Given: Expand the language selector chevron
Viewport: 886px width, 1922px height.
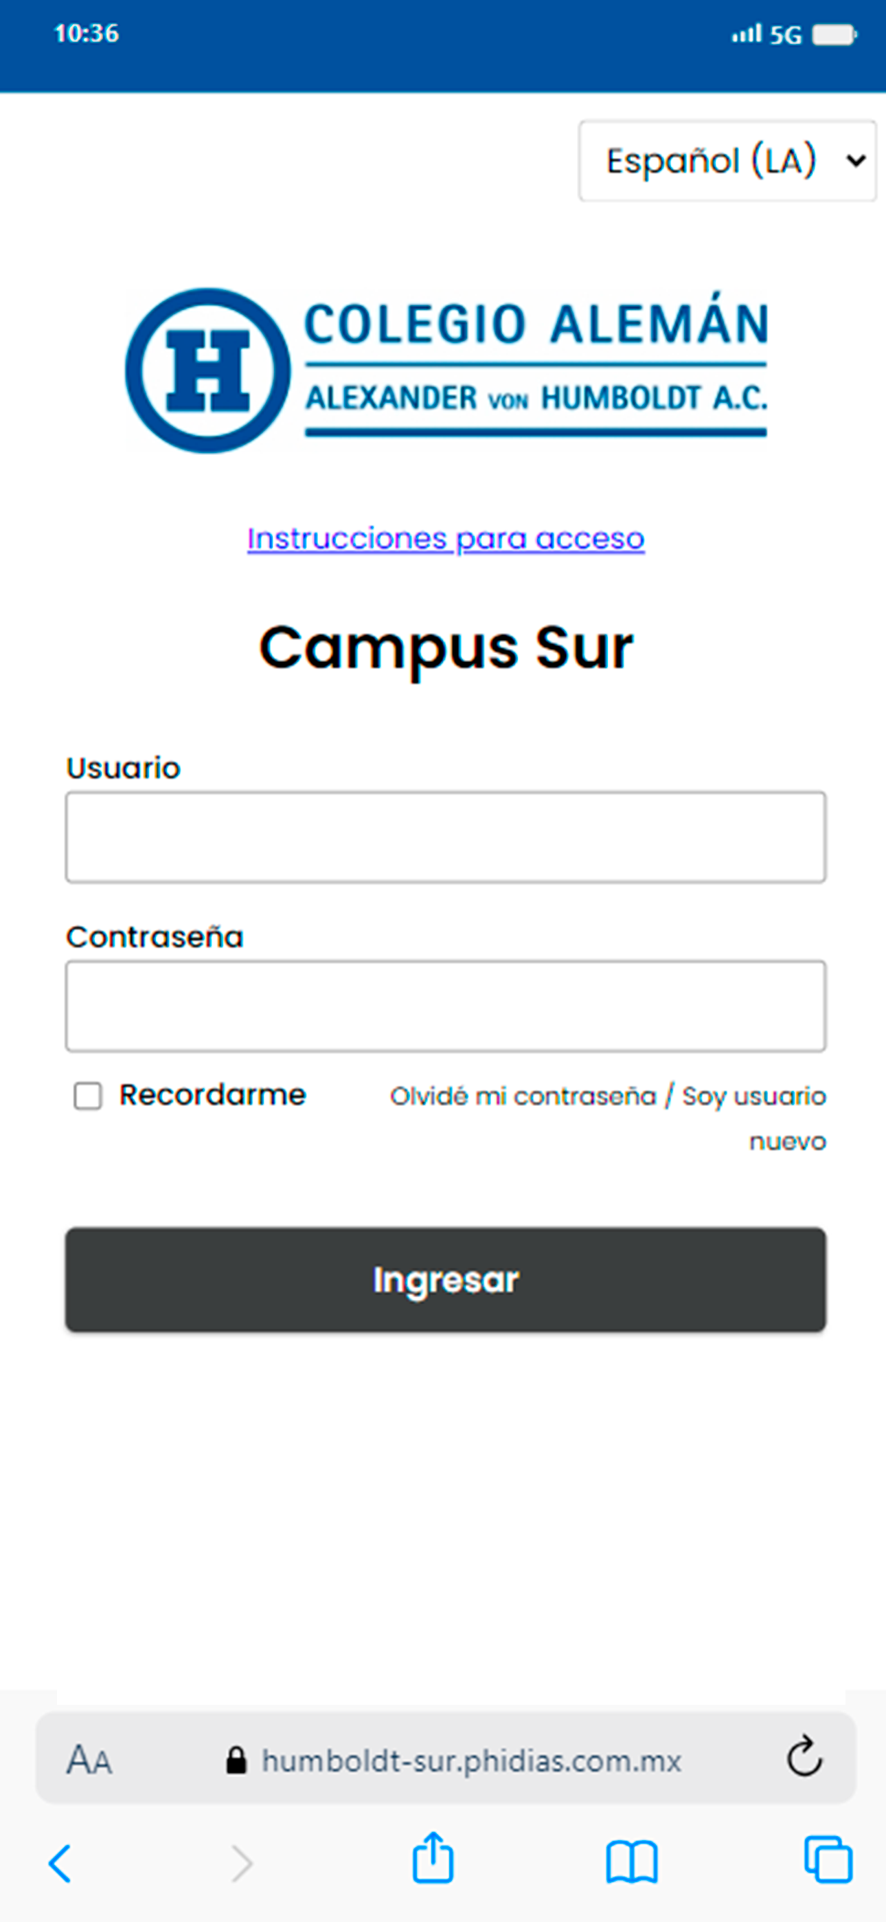Looking at the screenshot, I should (x=856, y=159).
